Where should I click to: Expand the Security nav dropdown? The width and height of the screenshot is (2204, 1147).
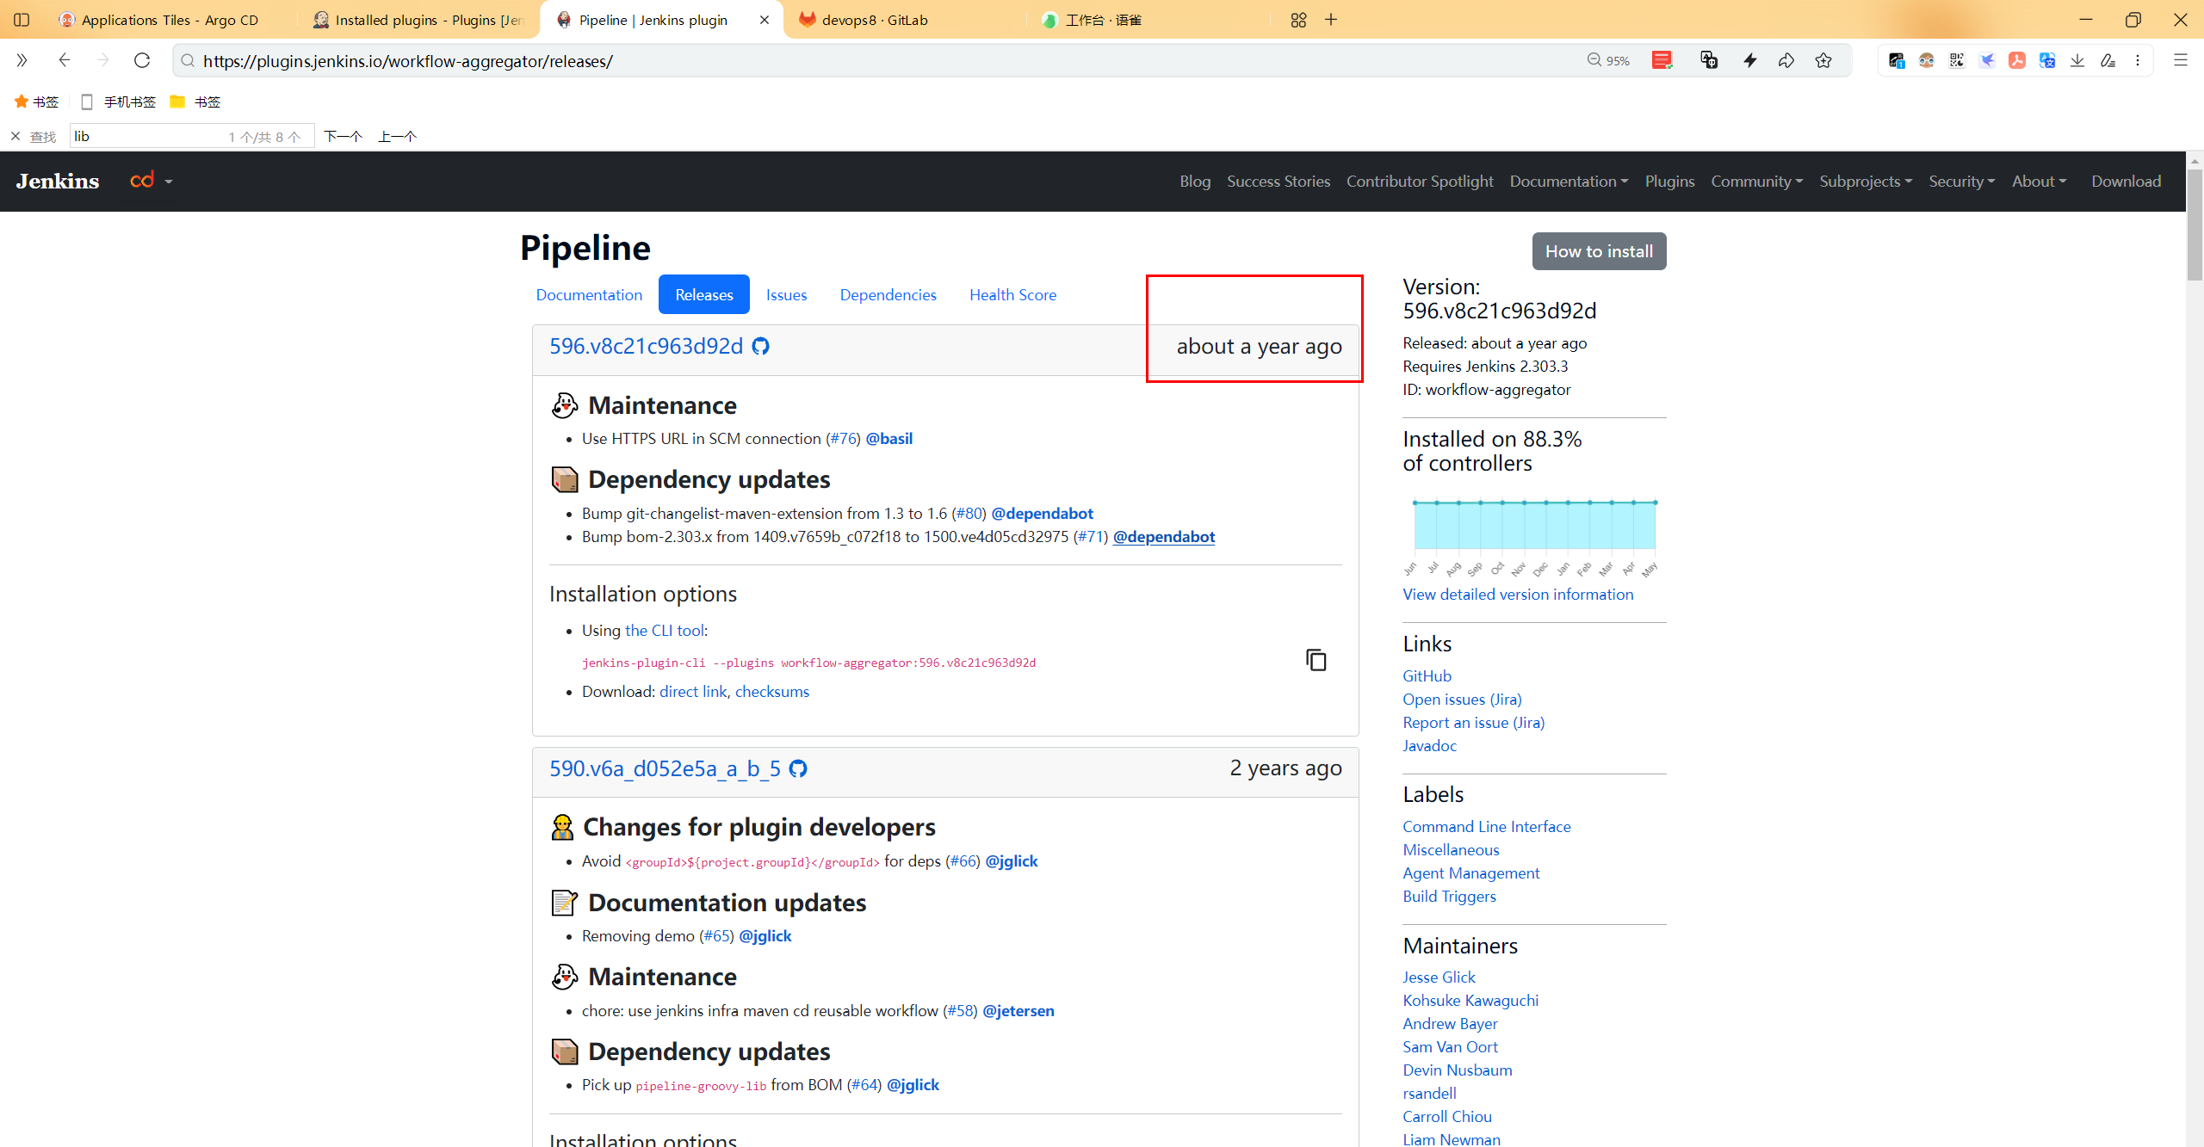[x=1961, y=181]
